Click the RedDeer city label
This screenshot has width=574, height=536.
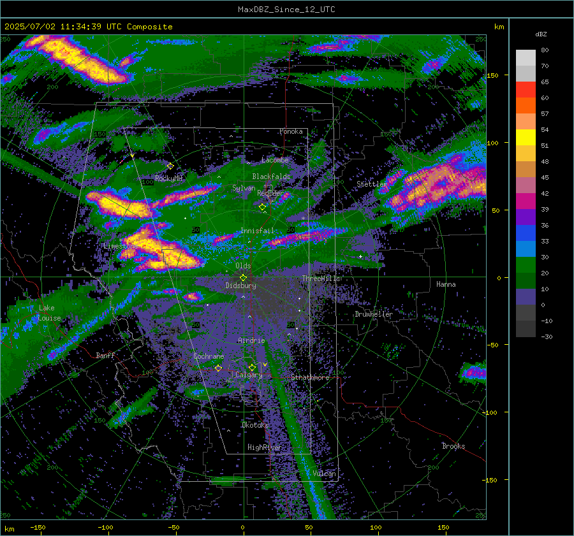point(270,193)
